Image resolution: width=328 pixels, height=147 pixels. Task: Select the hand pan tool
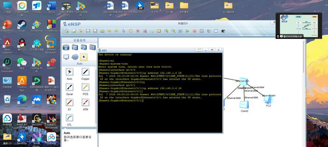coord(131,31)
